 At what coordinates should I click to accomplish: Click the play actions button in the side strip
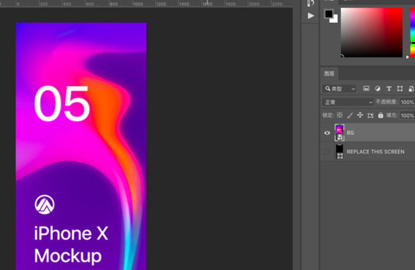pos(311,16)
